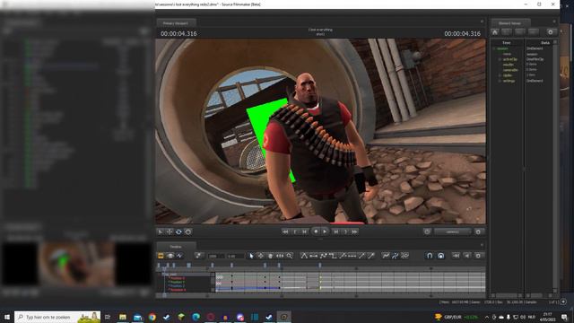This screenshot has height=323, width=574.
Task: Jump to first frame with rewind button
Action: tap(285, 231)
